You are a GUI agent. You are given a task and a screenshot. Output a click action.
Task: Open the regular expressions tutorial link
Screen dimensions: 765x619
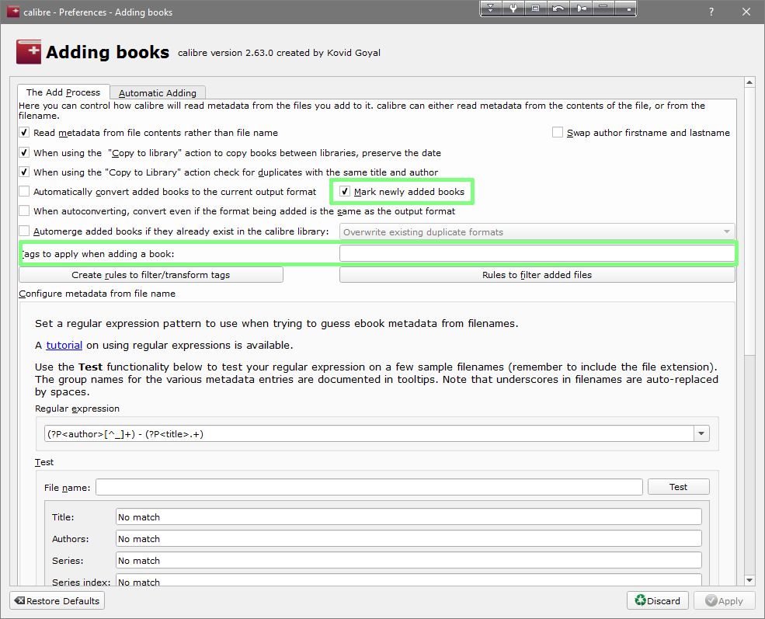64,345
